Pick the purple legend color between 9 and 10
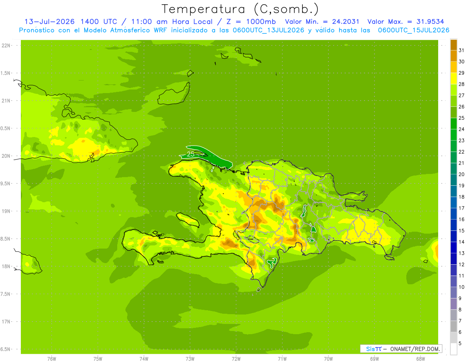 [x=454, y=293]
